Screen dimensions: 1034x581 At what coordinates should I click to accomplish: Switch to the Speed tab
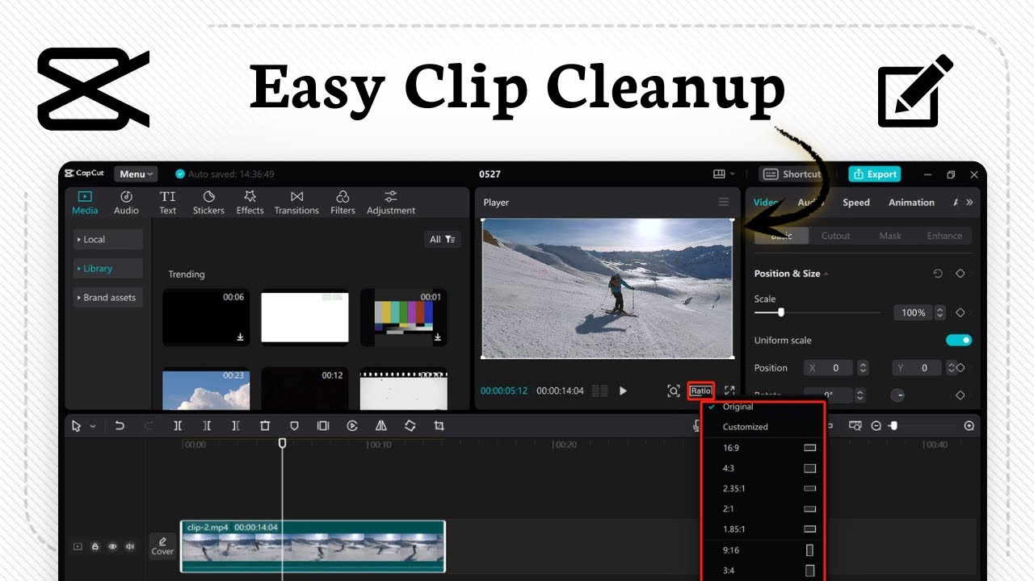tap(856, 203)
